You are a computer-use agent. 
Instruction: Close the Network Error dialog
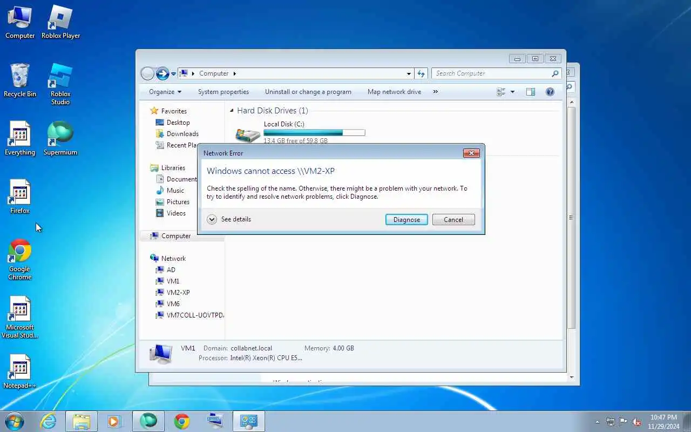471,153
